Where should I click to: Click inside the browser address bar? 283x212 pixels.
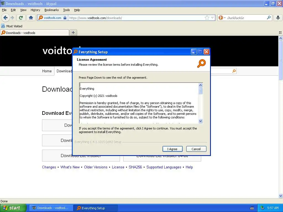point(136,18)
